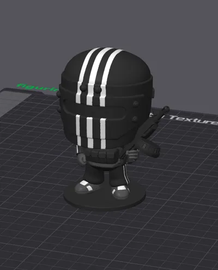Select the helmeted soldier figurine model
This screenshot has height=270, width=218.
(107, 127)
